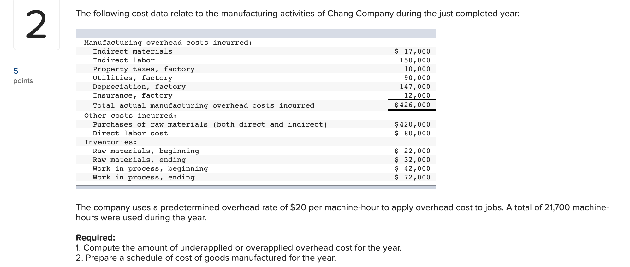This screenshot has width=630, height=267.
Task: Select 'Depreciation, factory' row label
Action: (x=139, y=87)
